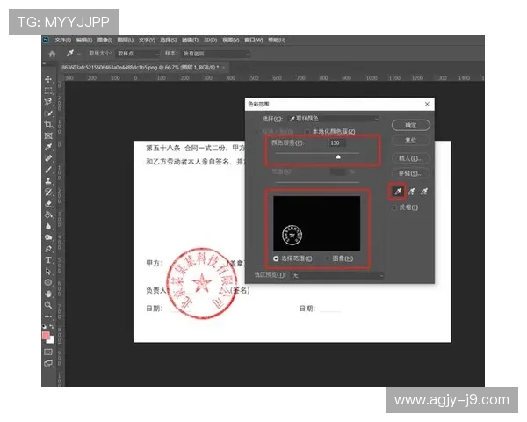Reset default foreground and background colors
Viewport: 527px width, 422px height.
pyautogui.click(x=45, y=327)
